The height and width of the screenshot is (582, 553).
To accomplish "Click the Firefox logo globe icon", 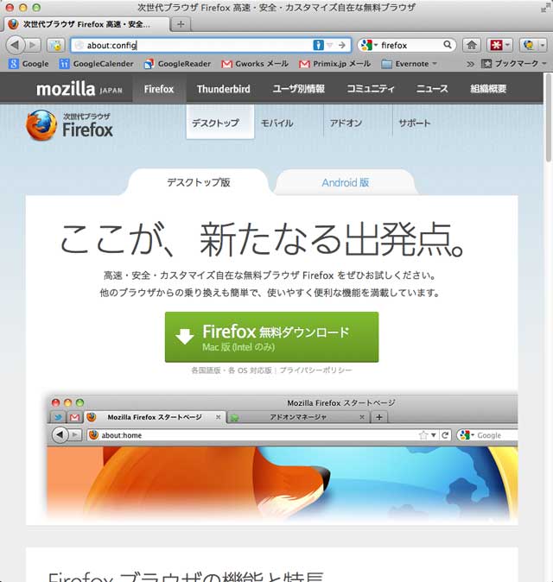I will tap(41, 125).
